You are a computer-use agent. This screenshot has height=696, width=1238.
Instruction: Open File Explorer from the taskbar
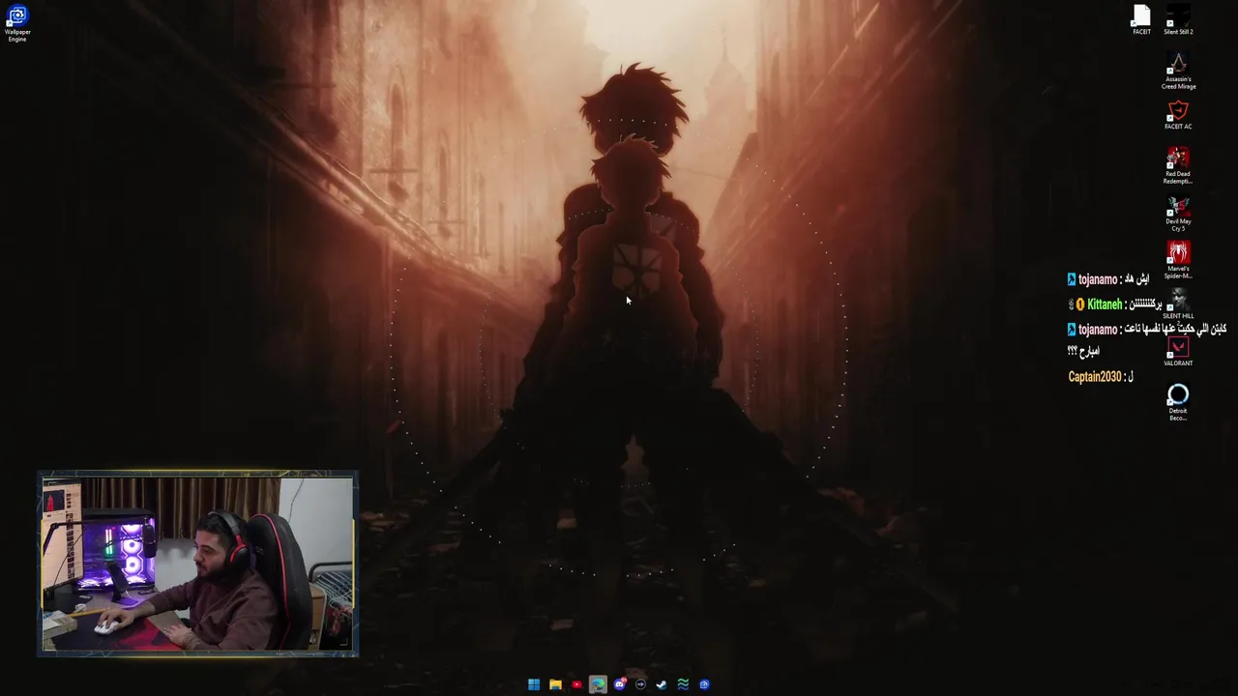click(555, 684)
